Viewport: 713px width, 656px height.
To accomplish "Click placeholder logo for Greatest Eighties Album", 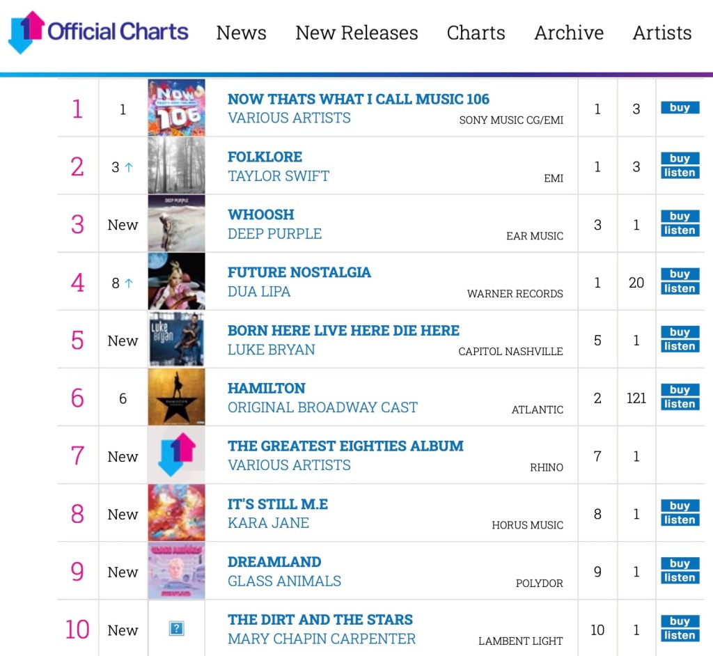I will point(177,455).
